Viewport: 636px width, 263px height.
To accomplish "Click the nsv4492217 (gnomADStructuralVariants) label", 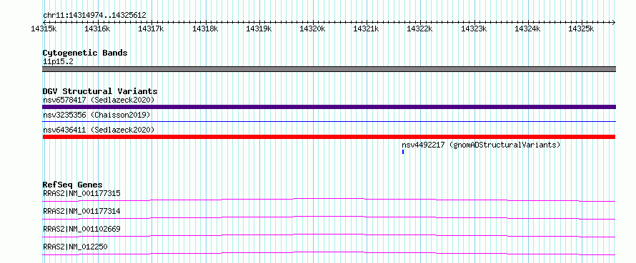I will (481, 145).
